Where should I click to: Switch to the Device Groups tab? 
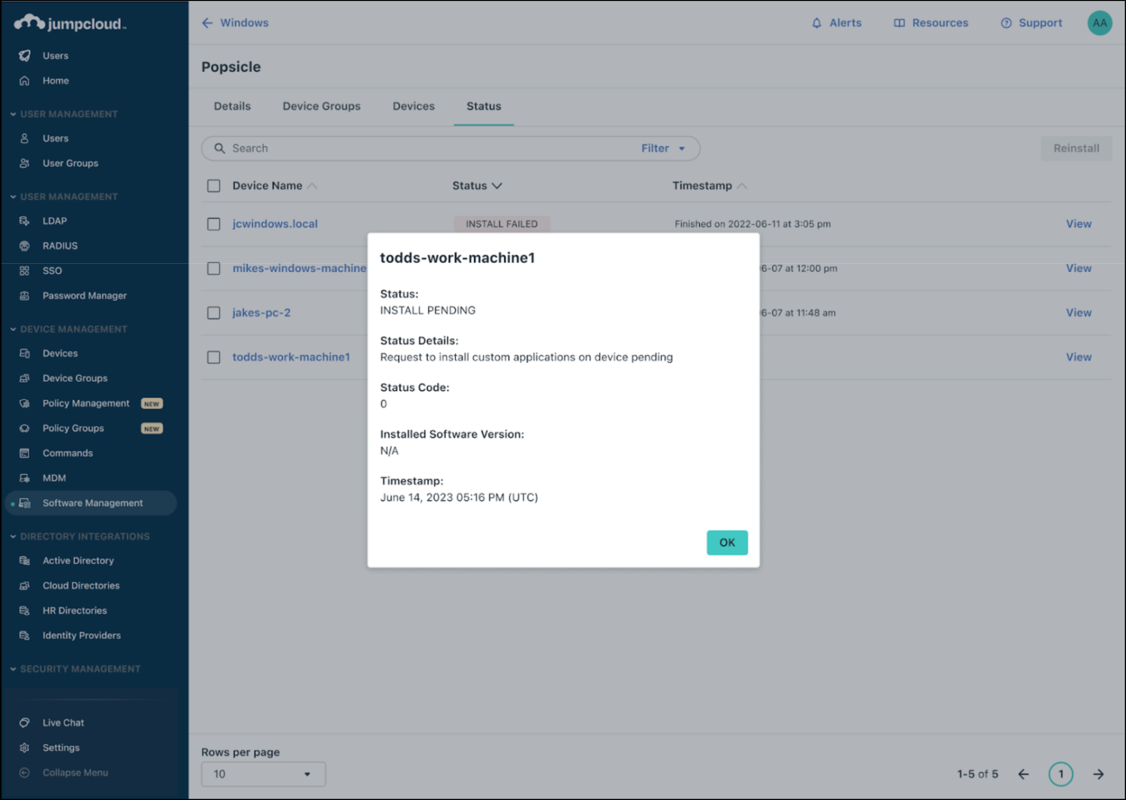pos(321,106)
